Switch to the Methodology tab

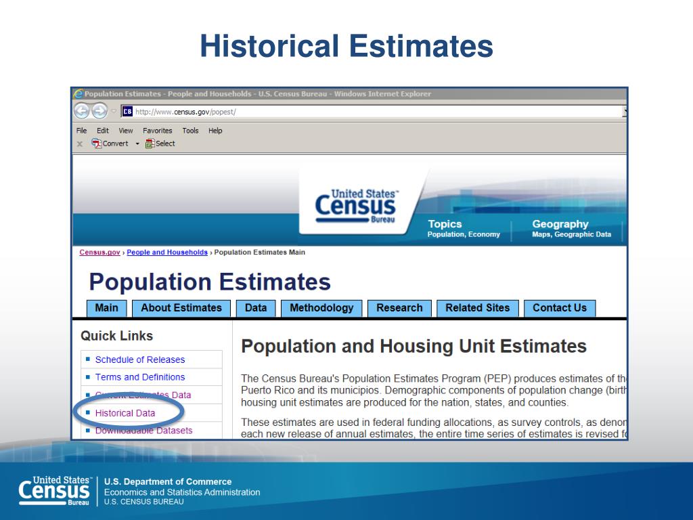[x=321, y=308]
